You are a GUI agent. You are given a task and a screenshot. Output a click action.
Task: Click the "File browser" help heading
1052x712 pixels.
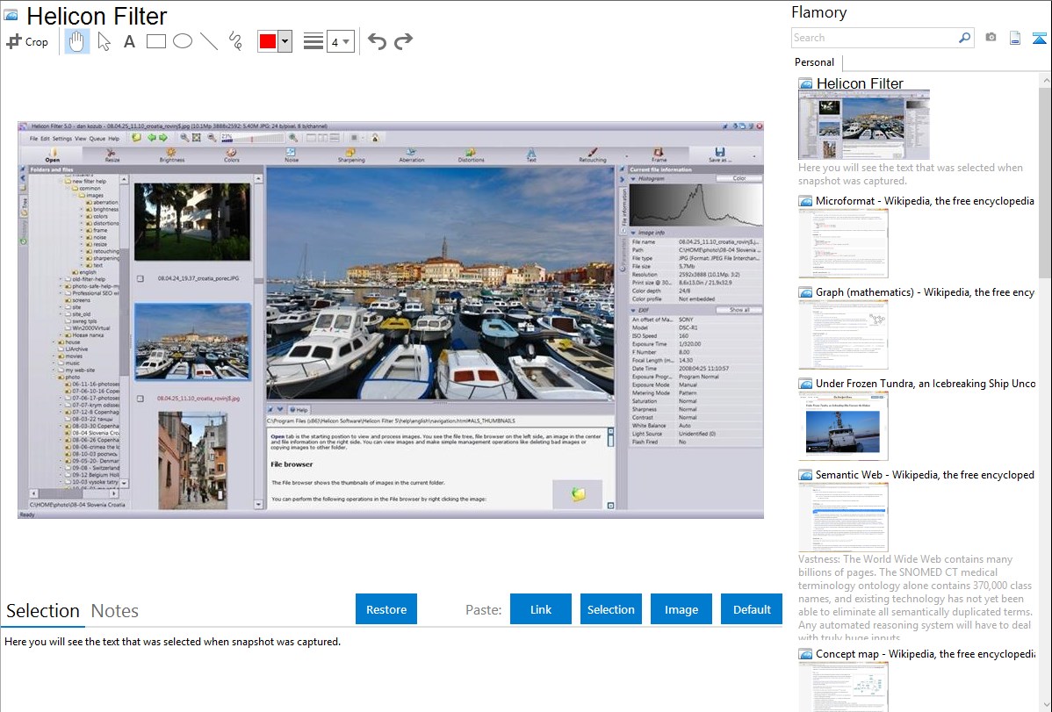(292, 464)
